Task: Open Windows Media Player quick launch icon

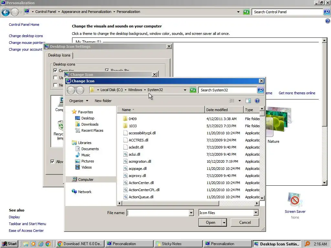Action: point(33,244)
